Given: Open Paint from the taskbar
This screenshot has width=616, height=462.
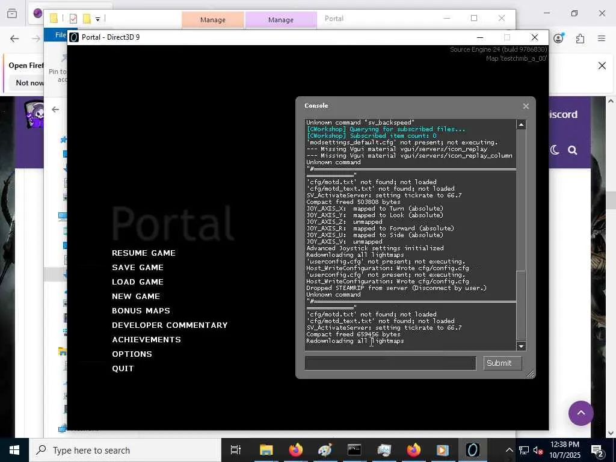Looking at the screenshot, I should [x=325, y=450].
